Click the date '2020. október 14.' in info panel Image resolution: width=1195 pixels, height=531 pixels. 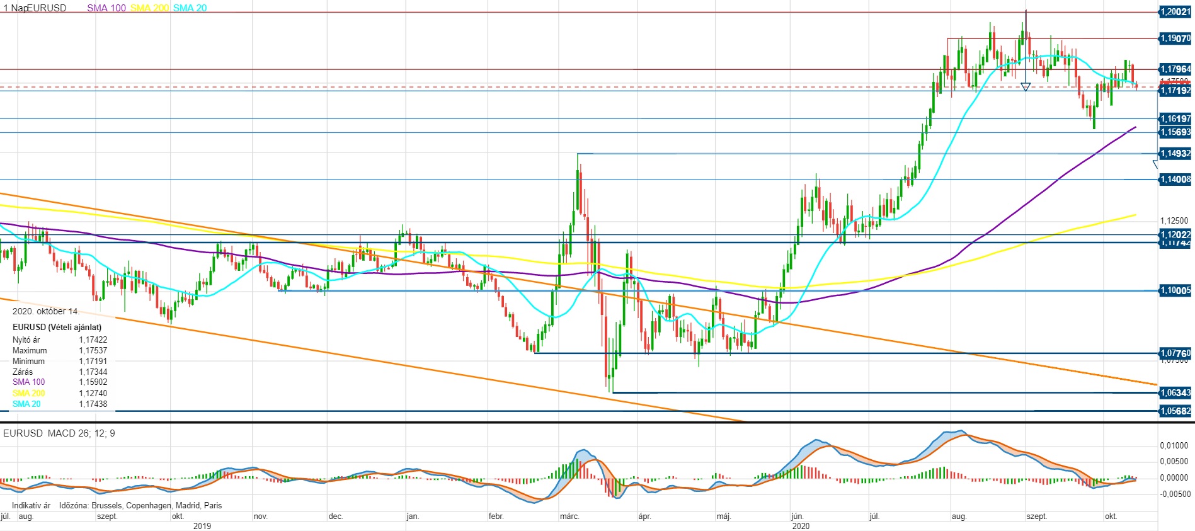pyautogui.click(x=46, y=312)
